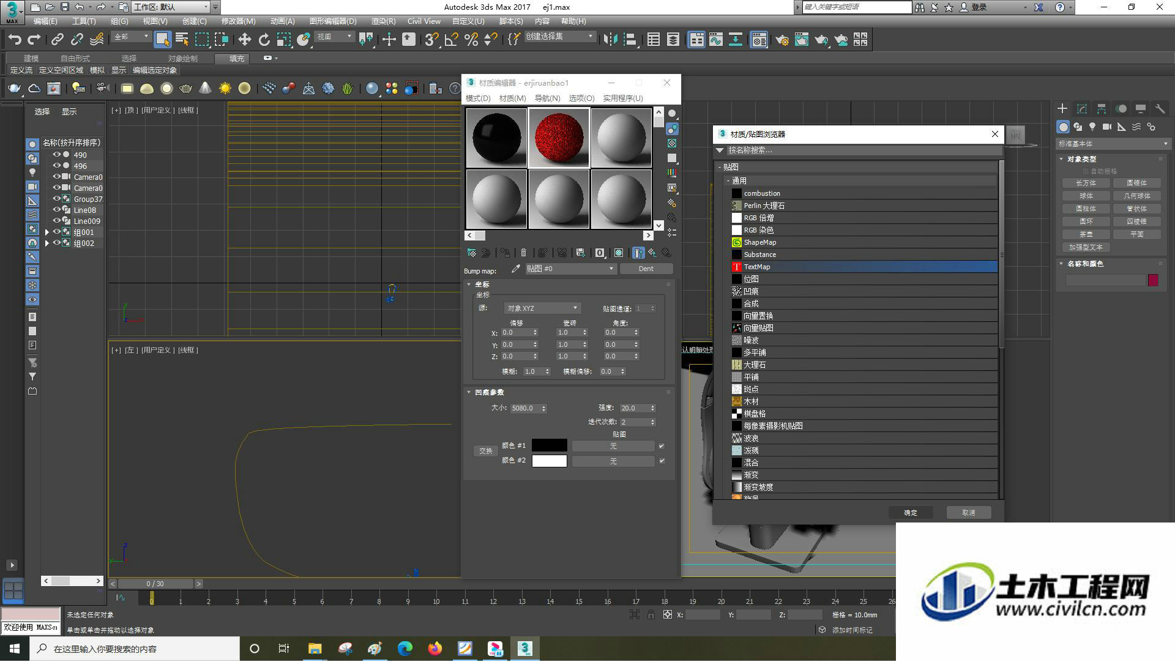Open 导航(N) menu in material editor
This screenshot has width=1175, height=662.
tap(547, 98)
